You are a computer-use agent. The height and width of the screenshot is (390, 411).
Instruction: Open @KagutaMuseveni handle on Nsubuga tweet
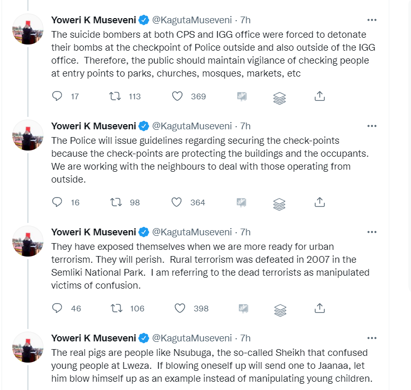pyautogui.click(x=192, y=338)
